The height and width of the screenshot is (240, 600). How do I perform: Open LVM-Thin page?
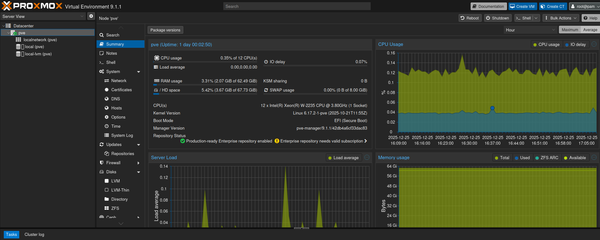[120, 190]
